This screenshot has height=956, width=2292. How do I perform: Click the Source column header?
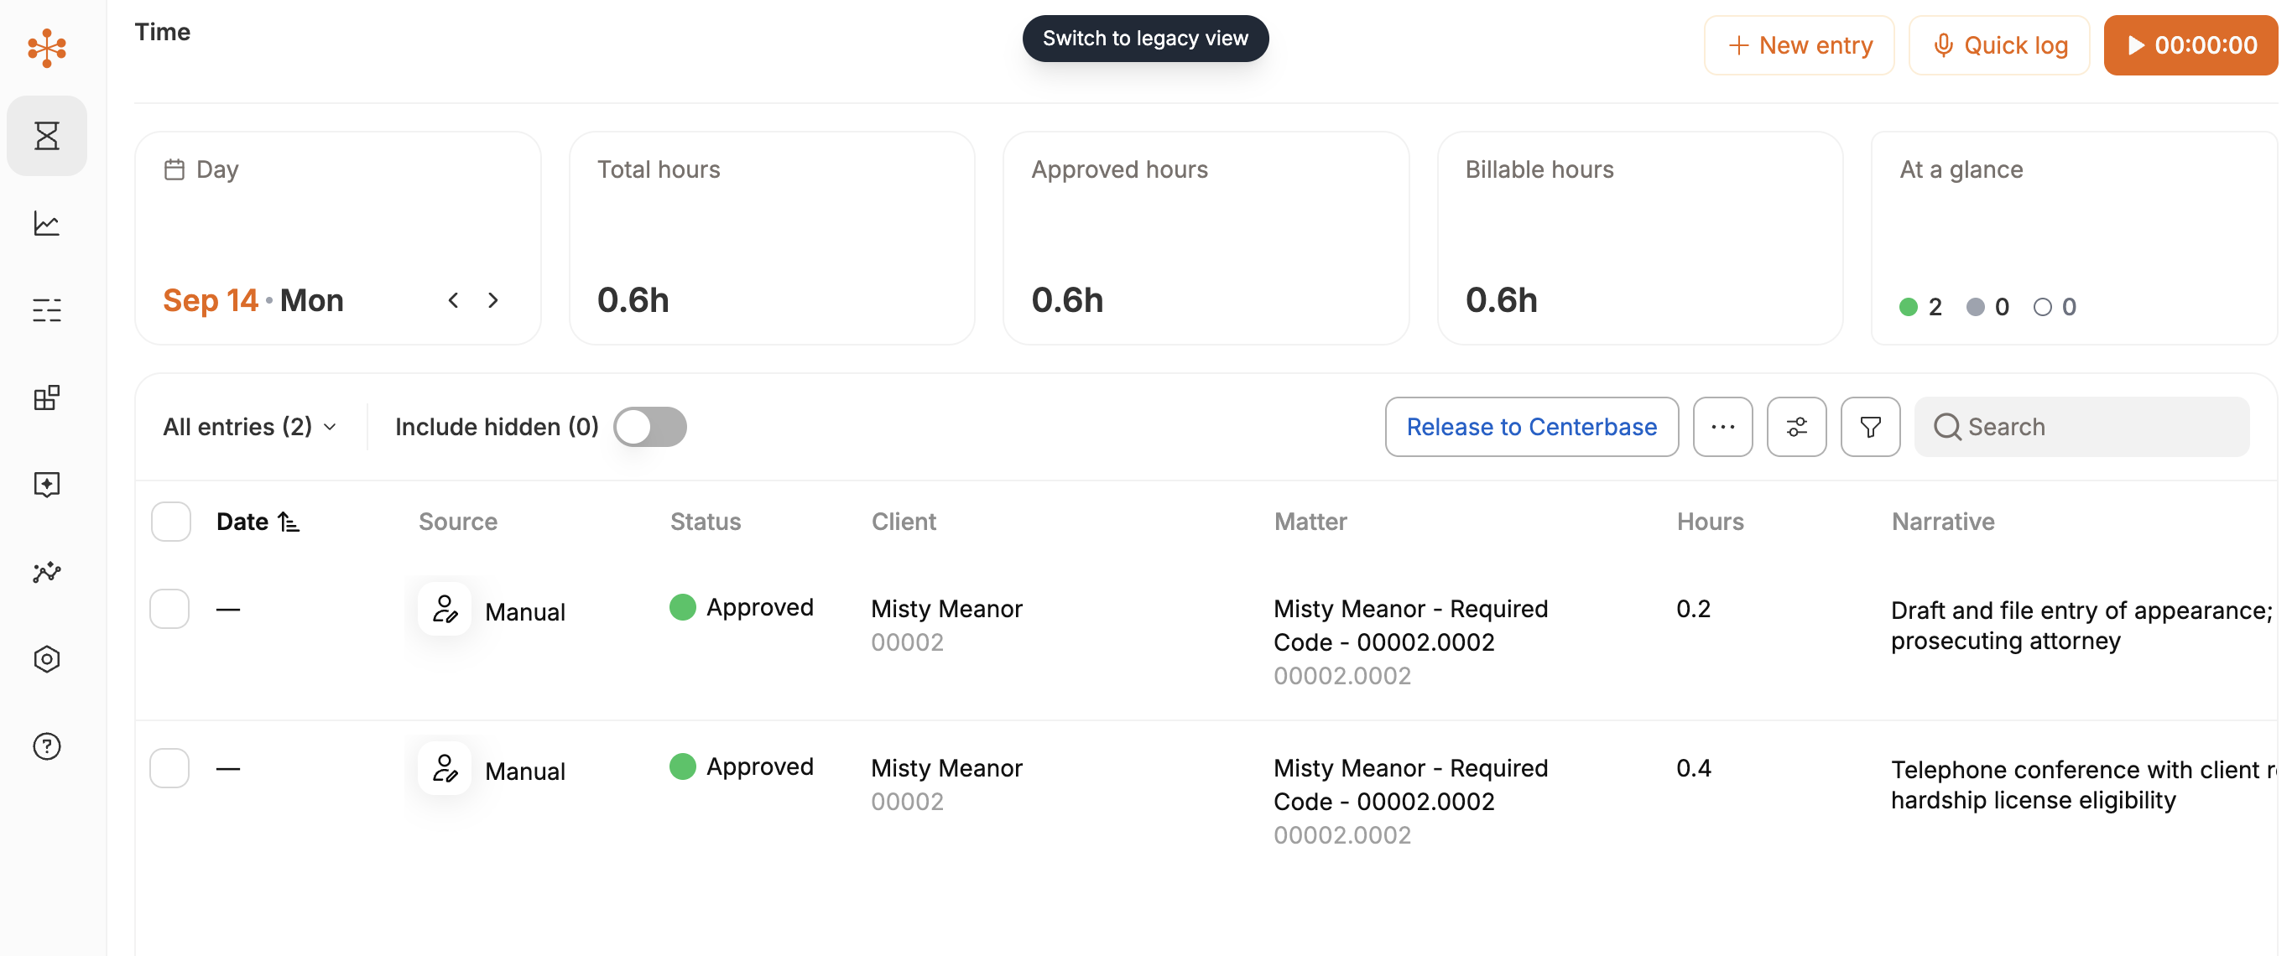coord(457,521)
